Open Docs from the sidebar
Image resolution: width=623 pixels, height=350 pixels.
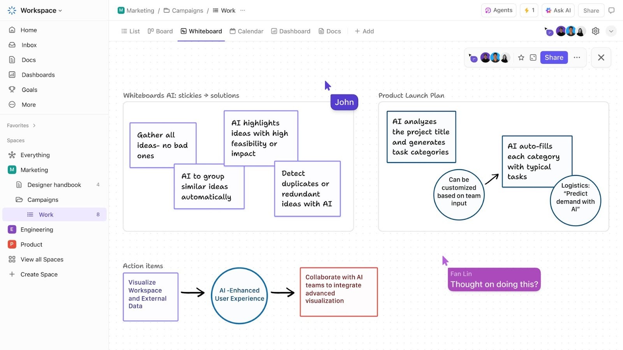click(27, 59)
